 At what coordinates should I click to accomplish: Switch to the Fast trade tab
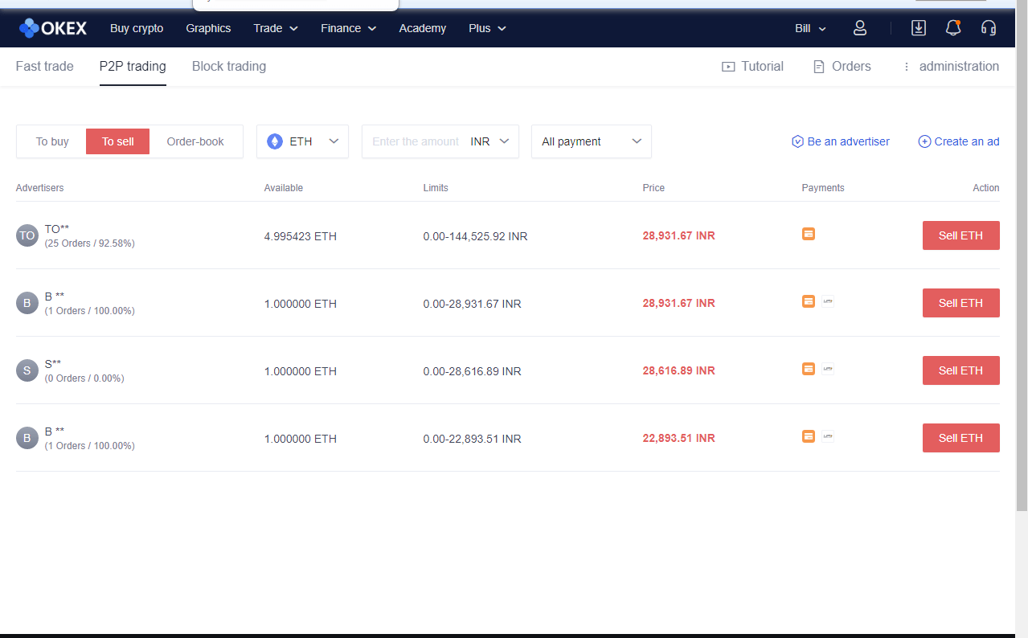pos(44,67)
